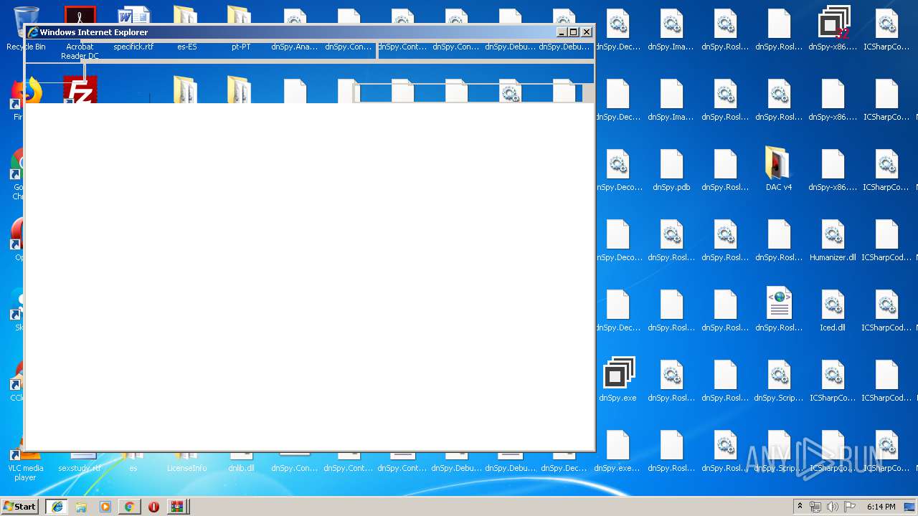Launch Windows Media Player from the taskbar
Screen dimensions: 918x516
click(x=105, y=507)
